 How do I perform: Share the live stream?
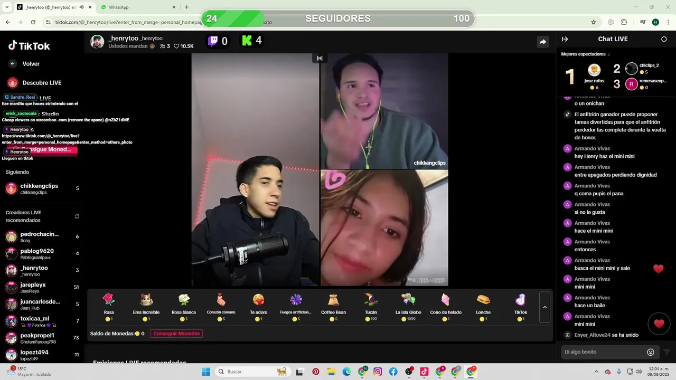pyautogui.click(x=542, y=42)
